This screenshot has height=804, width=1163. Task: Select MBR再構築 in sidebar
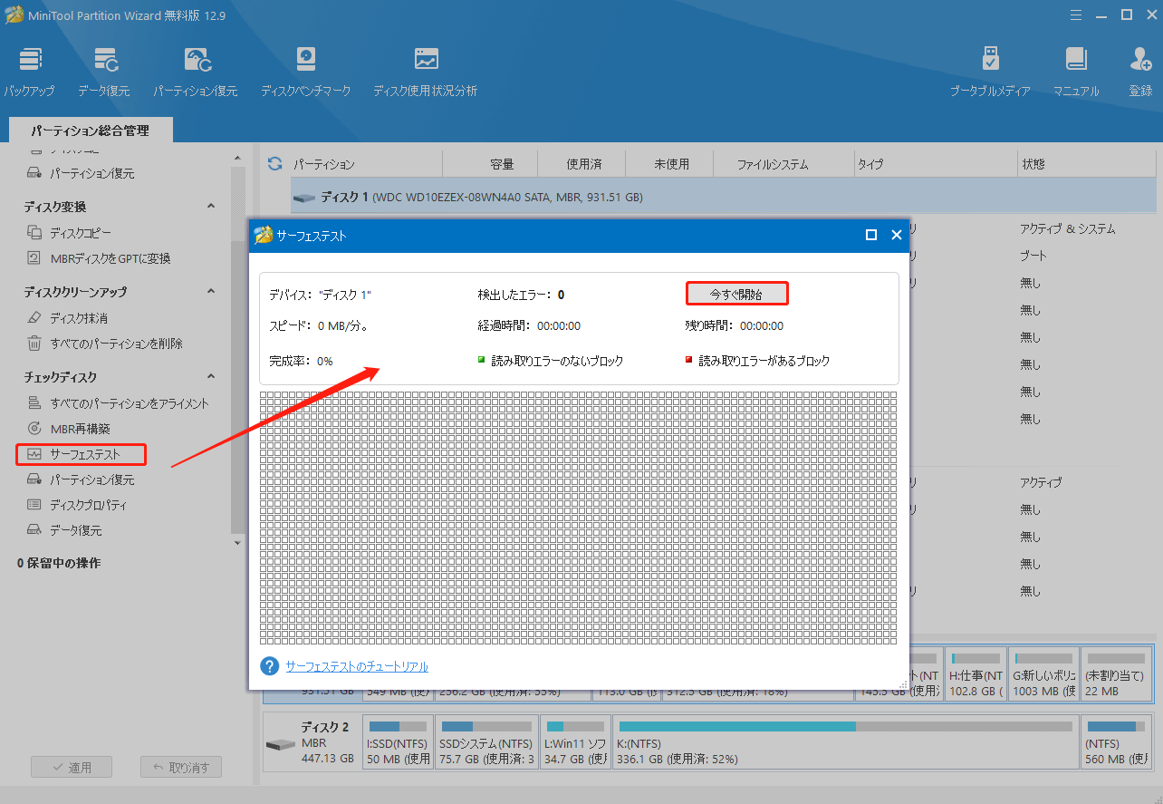68,429
